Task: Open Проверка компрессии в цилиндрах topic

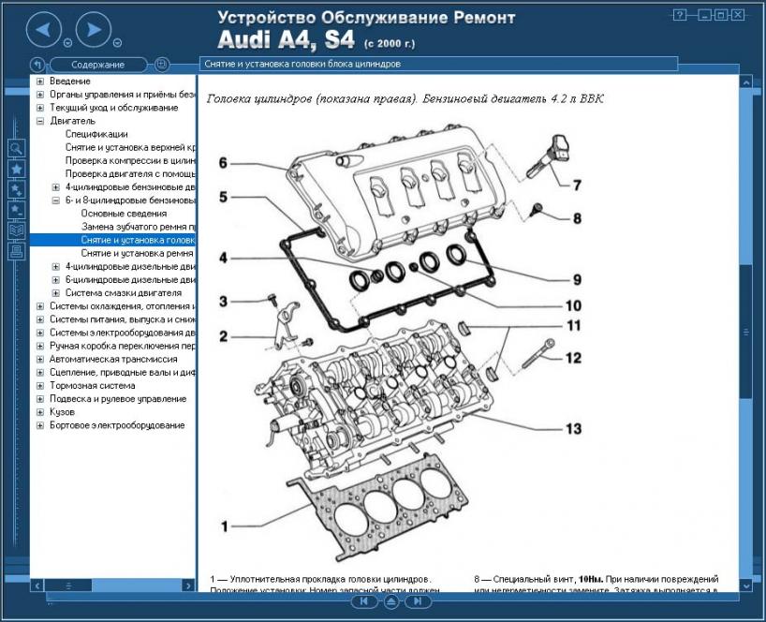Action: (130, 160)
